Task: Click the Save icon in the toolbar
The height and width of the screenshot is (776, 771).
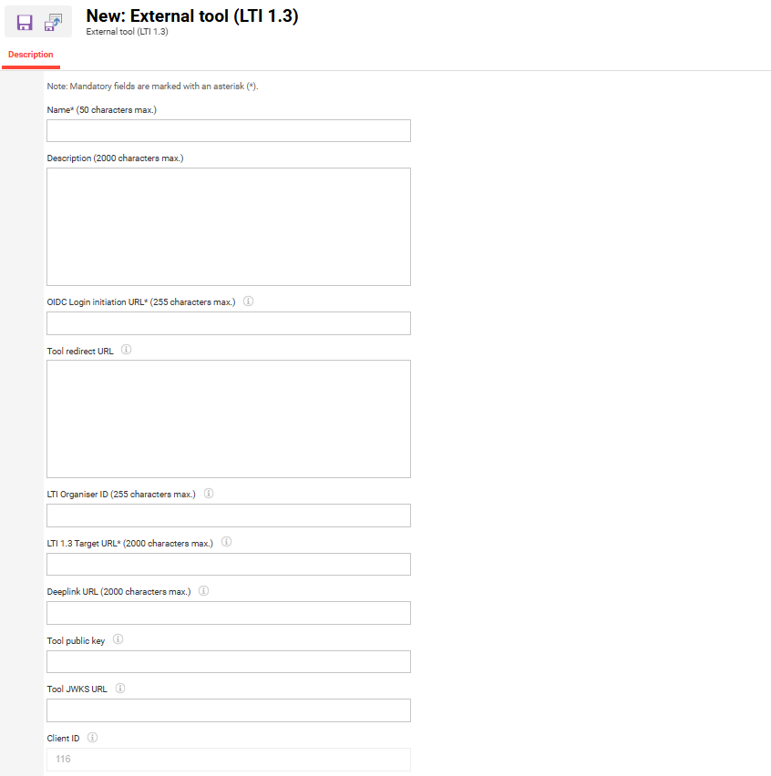Action: click(x=25, y=21)
